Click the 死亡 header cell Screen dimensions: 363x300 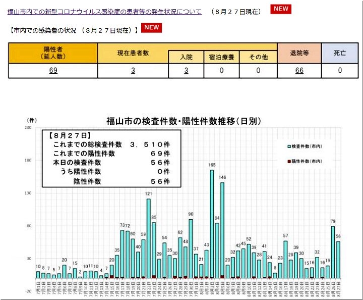[340, 53]
